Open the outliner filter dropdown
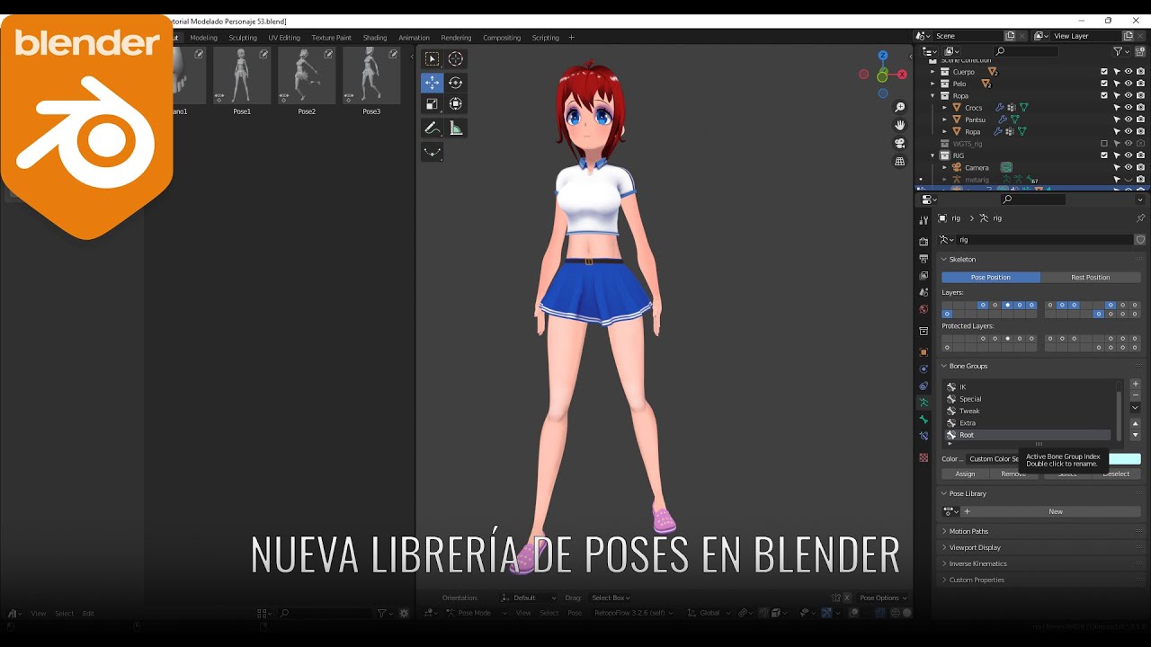This screenshot has height=647, width=1151. (x=1121, y=51)
